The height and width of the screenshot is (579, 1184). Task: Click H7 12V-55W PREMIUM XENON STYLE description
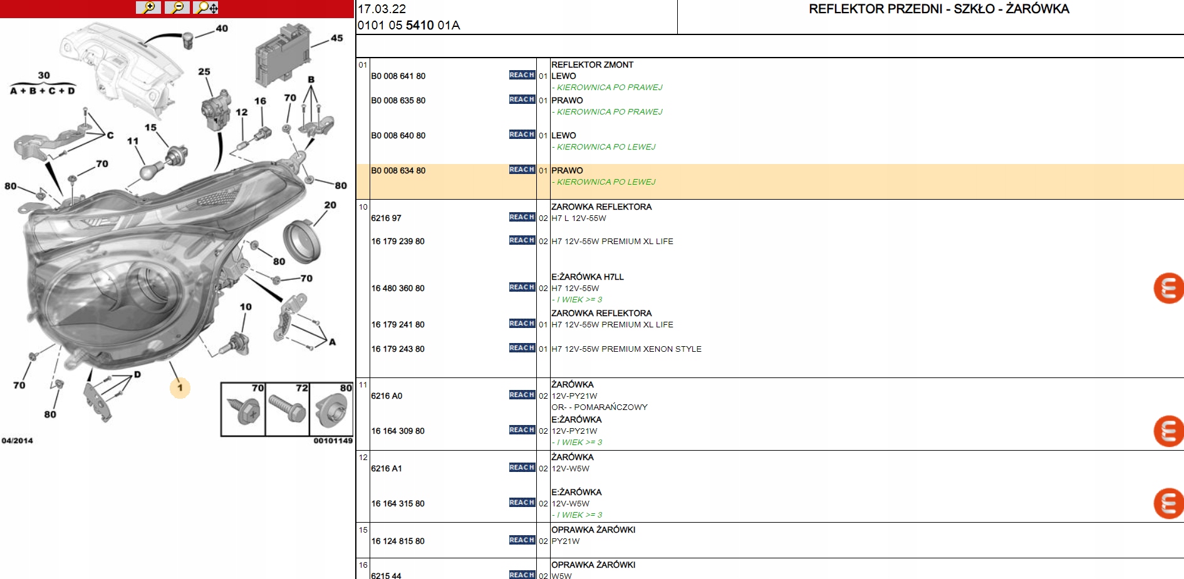pyautogui.click(x=626, y=349)
